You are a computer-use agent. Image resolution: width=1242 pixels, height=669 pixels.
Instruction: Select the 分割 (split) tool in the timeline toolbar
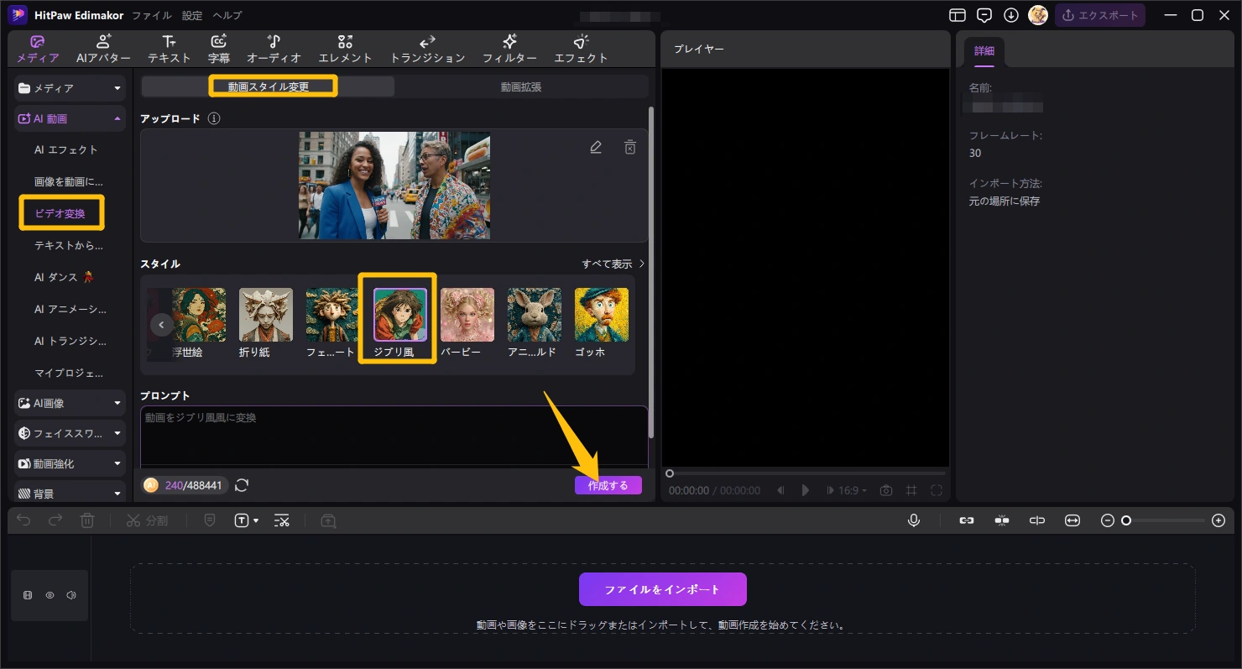[148, 520]
